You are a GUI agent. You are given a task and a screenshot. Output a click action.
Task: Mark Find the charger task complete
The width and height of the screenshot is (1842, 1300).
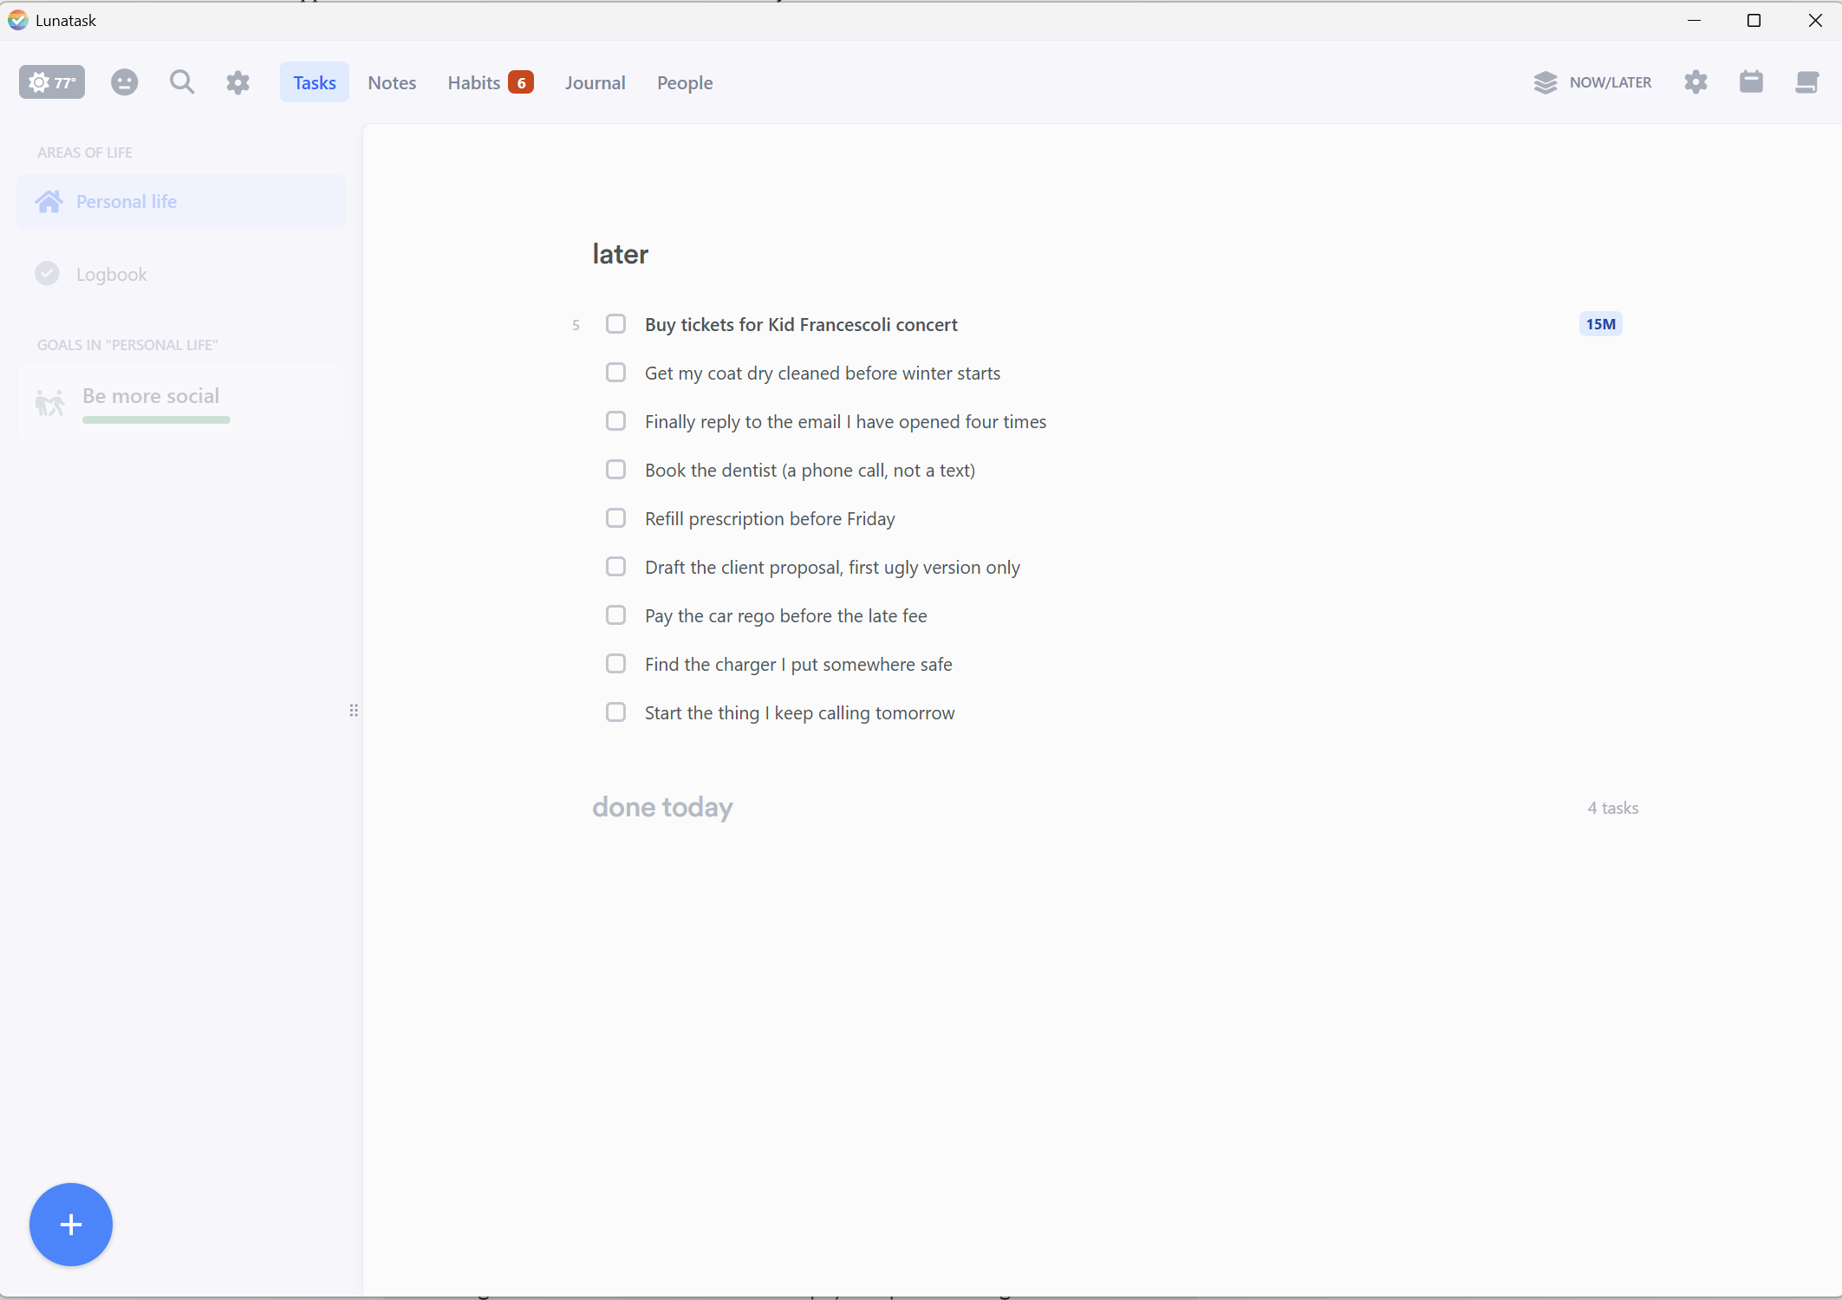click(615, 664)
